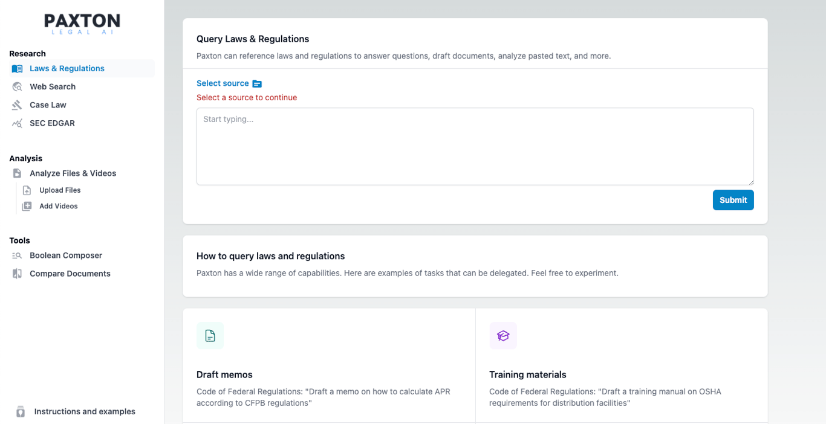
Task: Open Web Search using its globe icon
Action: coord(16,86)
